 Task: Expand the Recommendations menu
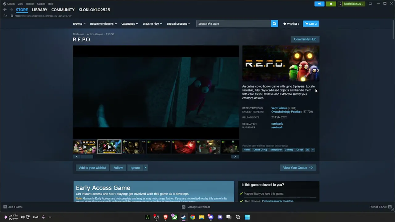[103, 24]
